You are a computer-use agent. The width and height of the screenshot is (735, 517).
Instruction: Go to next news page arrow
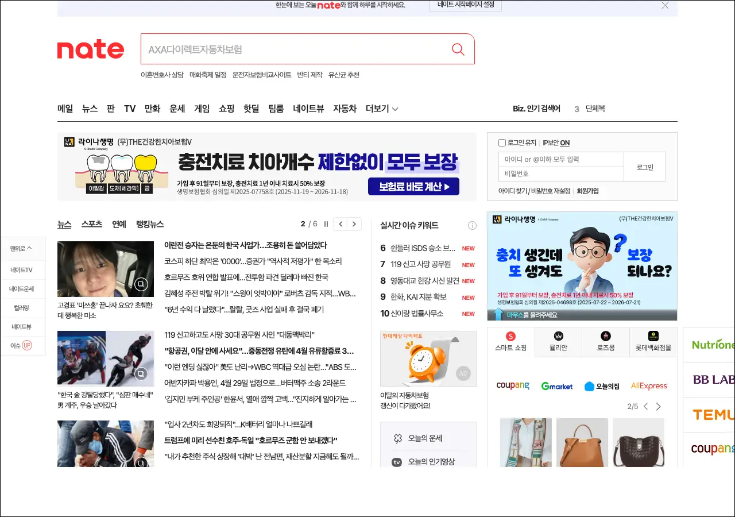click(354, 224)
